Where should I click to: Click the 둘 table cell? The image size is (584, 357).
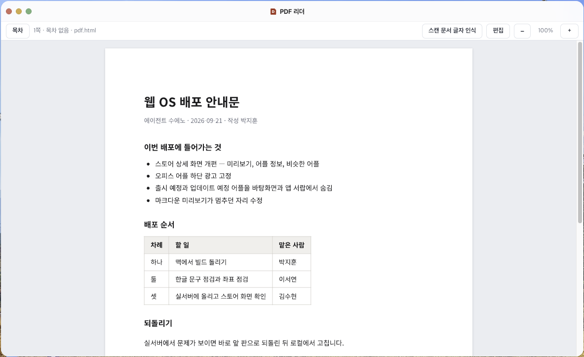click(156, 279)
